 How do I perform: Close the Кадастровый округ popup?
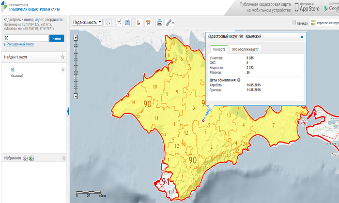pyautogui.click(x=302, y=37)
